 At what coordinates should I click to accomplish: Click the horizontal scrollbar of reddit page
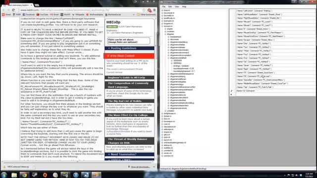tap(78, 162)
